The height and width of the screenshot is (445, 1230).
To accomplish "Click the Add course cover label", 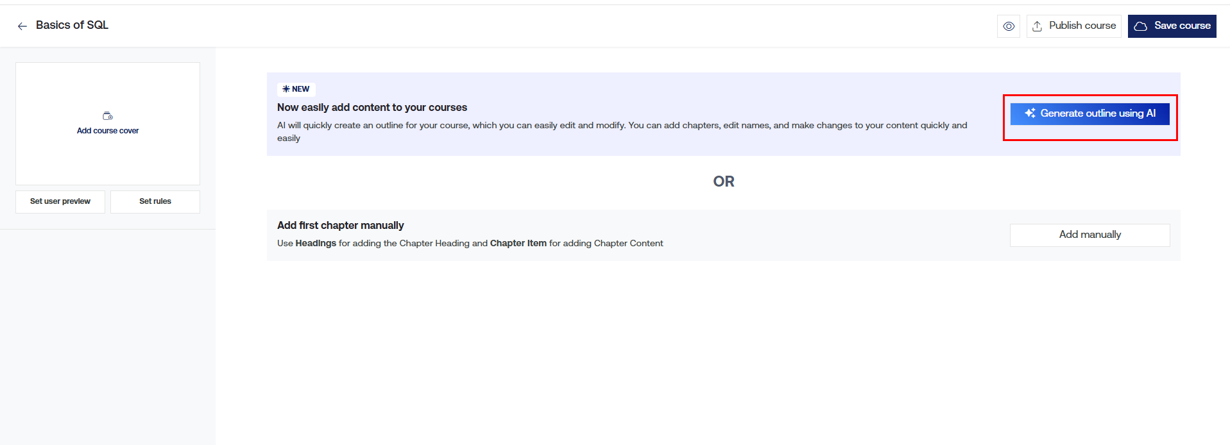I will pos(108,131).
